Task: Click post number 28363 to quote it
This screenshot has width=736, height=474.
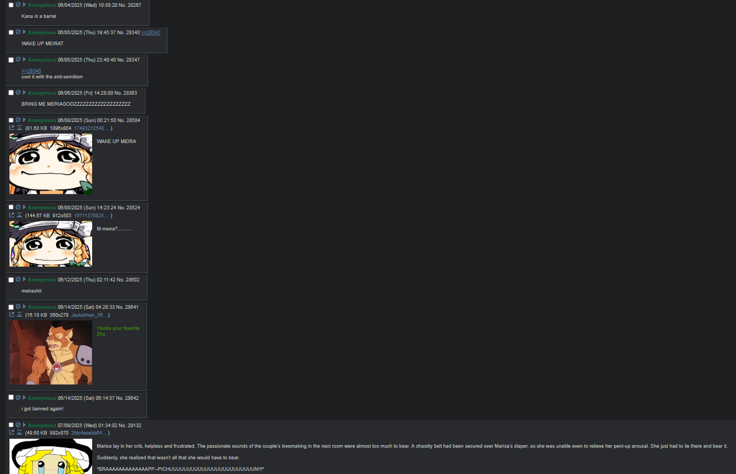Action: point(130,93)
